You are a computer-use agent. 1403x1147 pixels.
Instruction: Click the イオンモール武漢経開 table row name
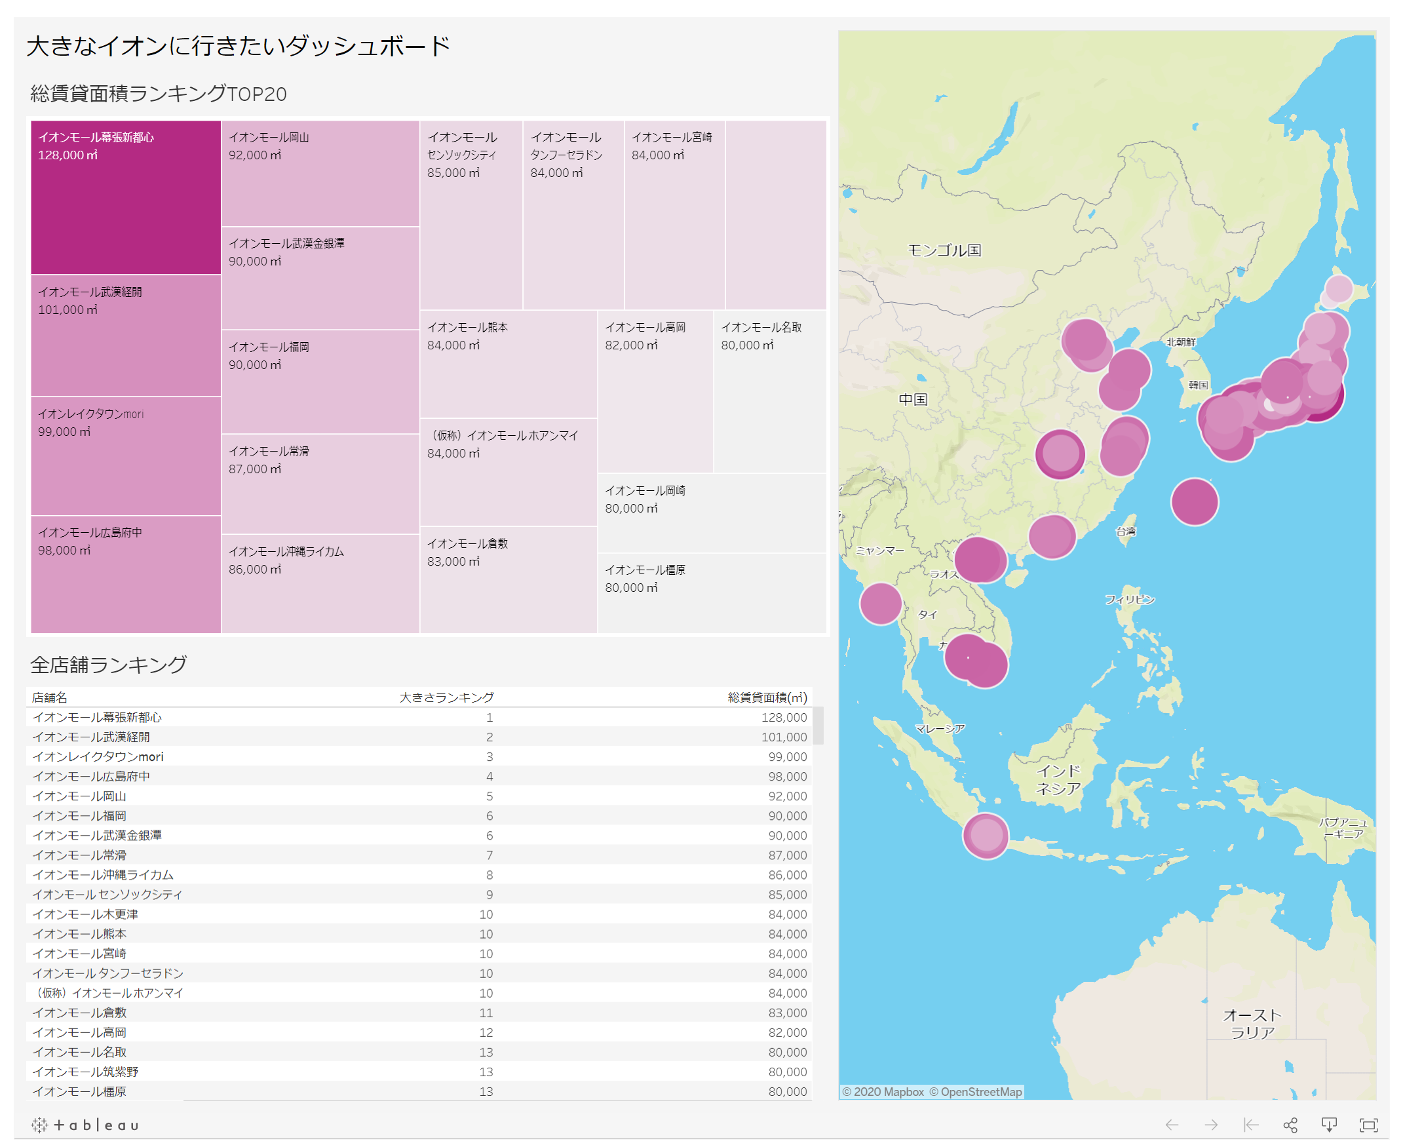coord(90,737)
